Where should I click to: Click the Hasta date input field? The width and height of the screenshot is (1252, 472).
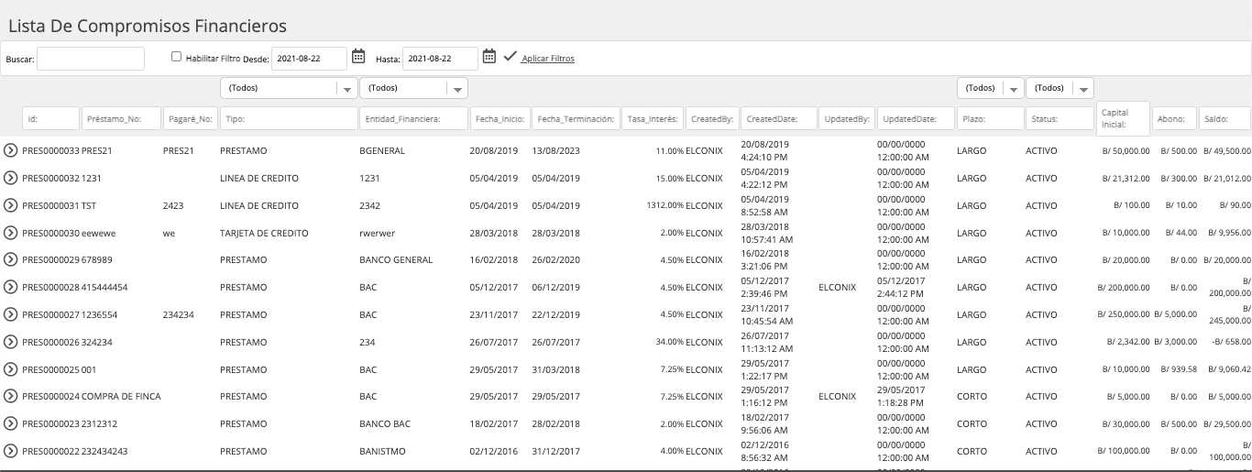coord(440,59)
